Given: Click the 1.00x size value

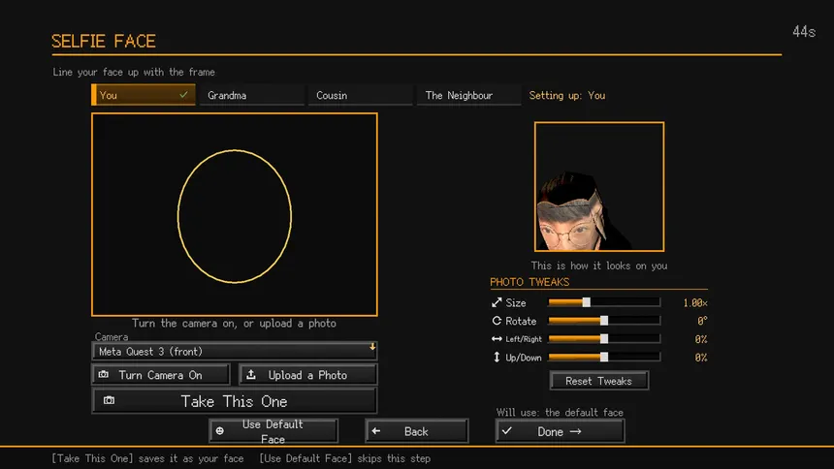Looking at the screenshot, I should [695, 302].
